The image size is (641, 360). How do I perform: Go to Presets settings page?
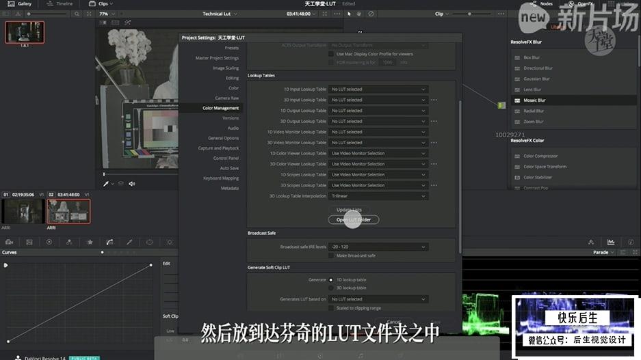(x=231, y=49)
